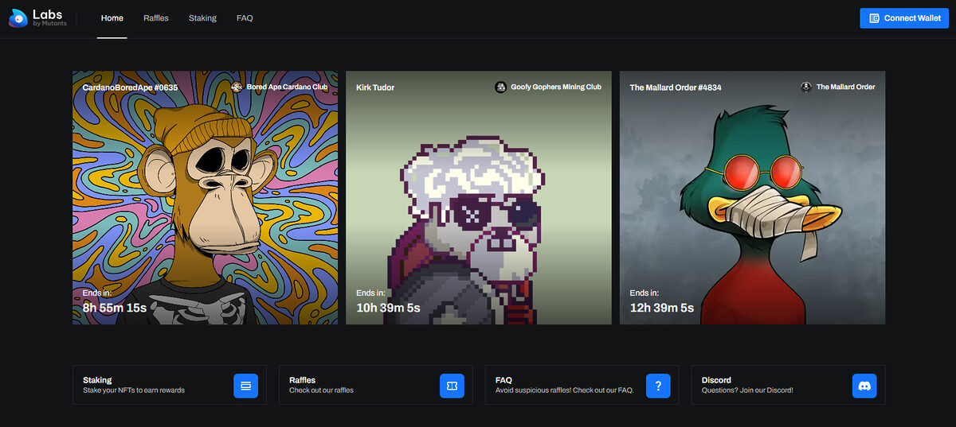
Task: Click the 8h 55m 15s countdown
Action: pyautogui.click(x=115, y=308)
